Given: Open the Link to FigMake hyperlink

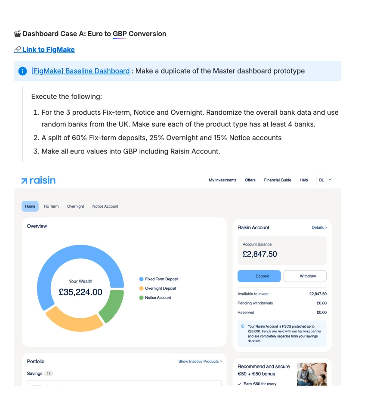Looking at the screenshot, I should (x=44, y=49).
